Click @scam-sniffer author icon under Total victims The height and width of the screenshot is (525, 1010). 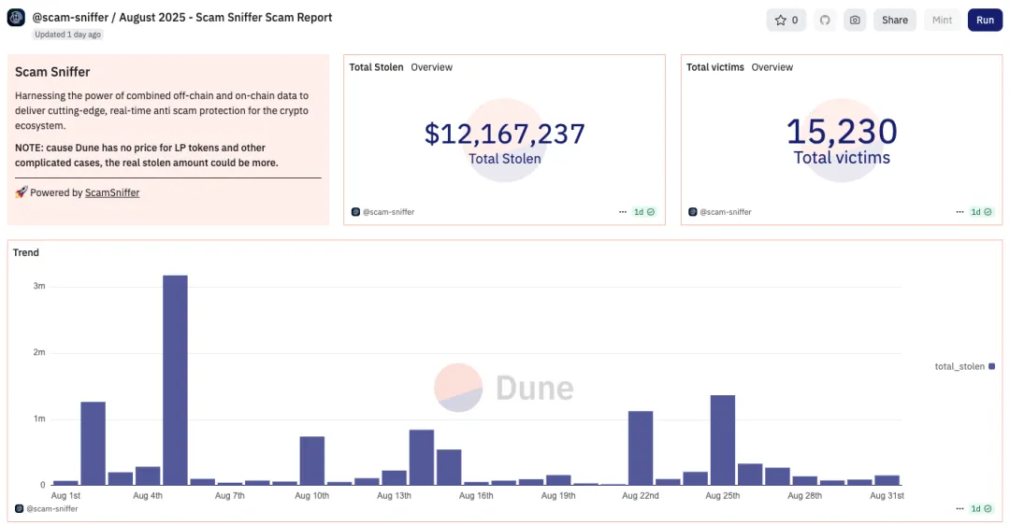point(692,212)
